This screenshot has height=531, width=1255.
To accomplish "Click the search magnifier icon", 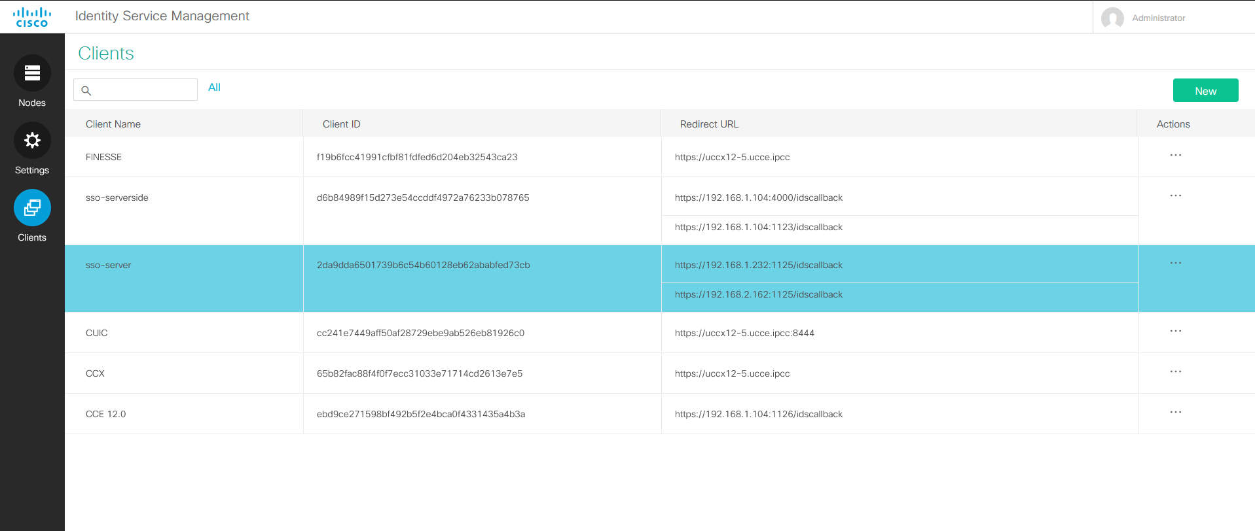I will [x=86, y=90].
